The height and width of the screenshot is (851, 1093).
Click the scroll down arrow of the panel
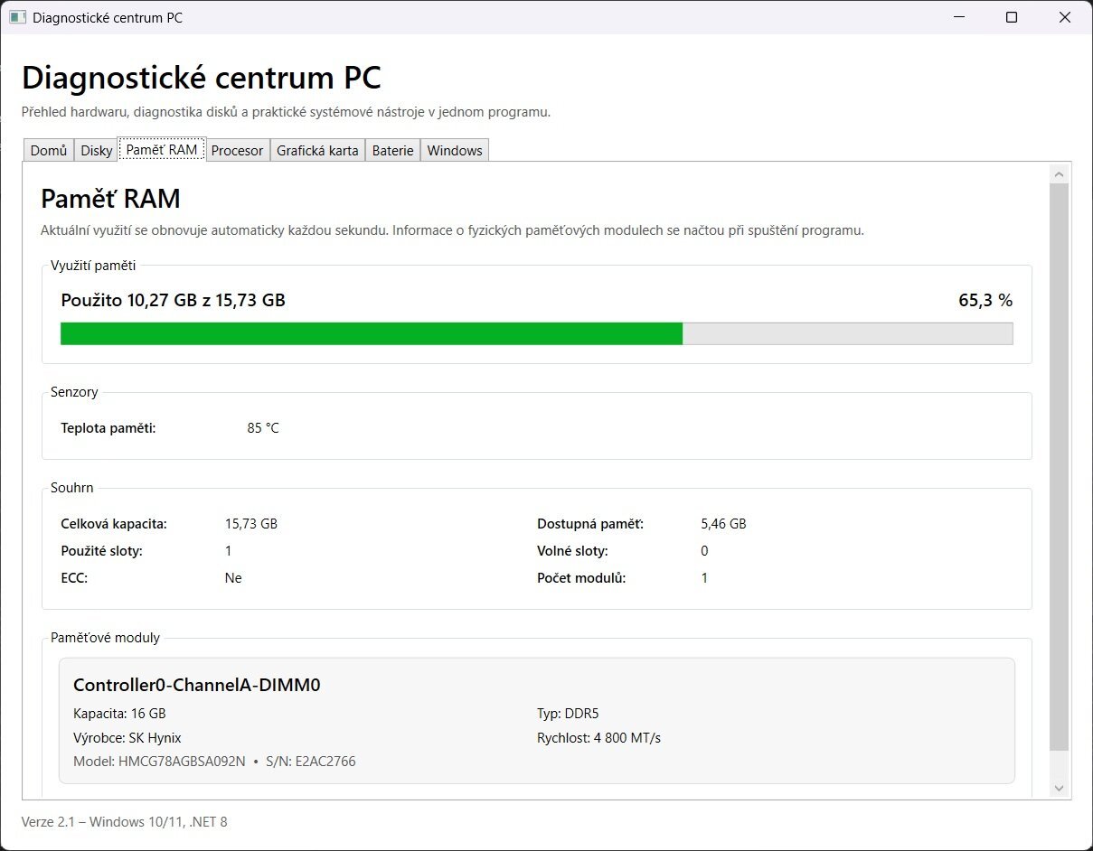click(1060, 789)
